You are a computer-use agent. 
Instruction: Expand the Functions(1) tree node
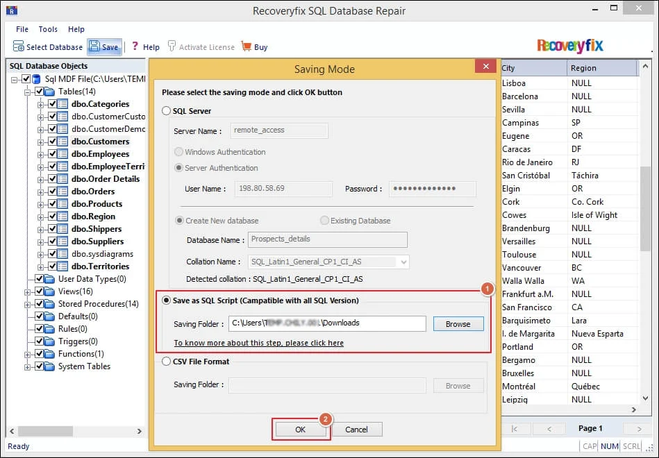tap(27, 354)
